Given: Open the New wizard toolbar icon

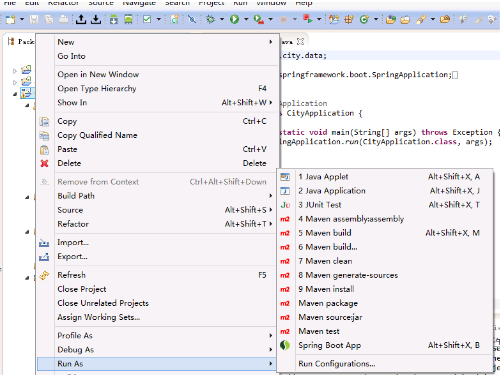Looking at the screenshot, I should click(x=10, y=19).
